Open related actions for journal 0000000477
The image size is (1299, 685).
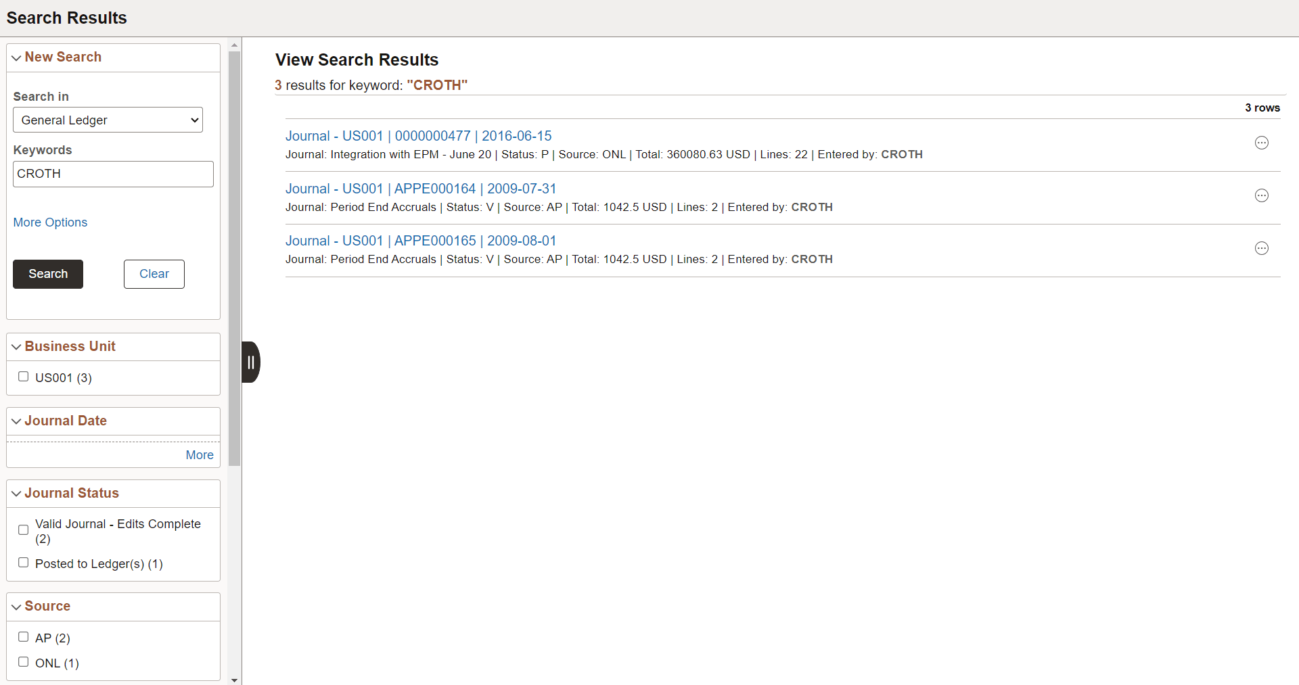(x=1262, y=143)
